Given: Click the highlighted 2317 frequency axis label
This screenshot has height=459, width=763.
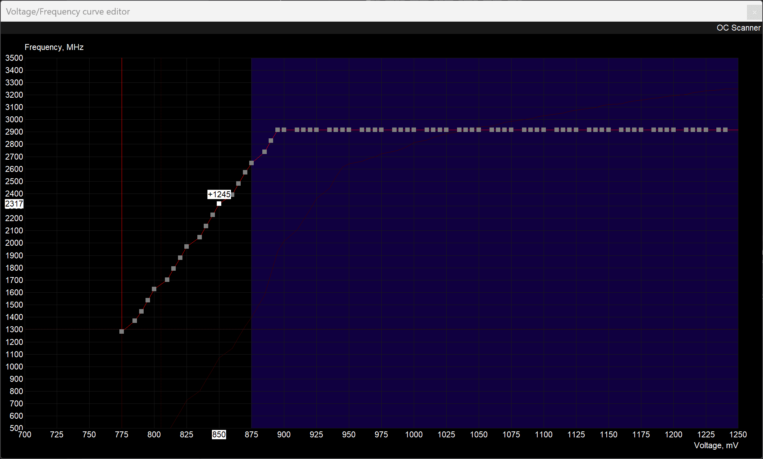Looking at the screenshot, I should tap(14, 204).
